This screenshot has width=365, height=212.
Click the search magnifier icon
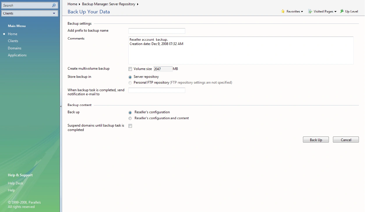[x=54, y=5]
